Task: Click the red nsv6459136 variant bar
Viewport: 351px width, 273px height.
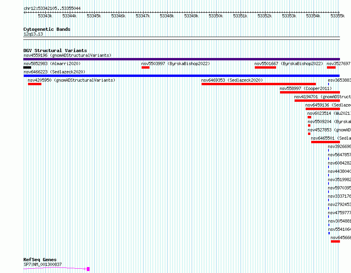Action: 323,109
